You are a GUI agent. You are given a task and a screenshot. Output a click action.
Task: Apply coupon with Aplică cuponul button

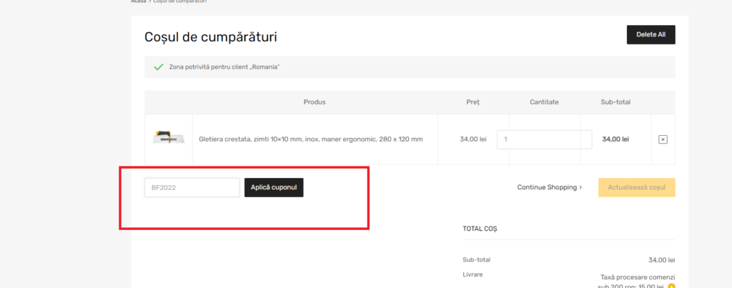[x=274, y=187]
